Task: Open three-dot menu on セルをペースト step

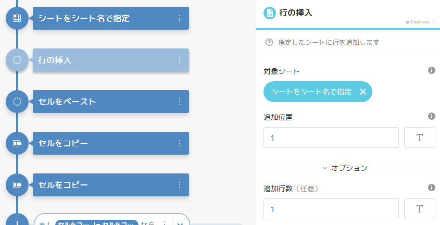Action: point(180,102)
